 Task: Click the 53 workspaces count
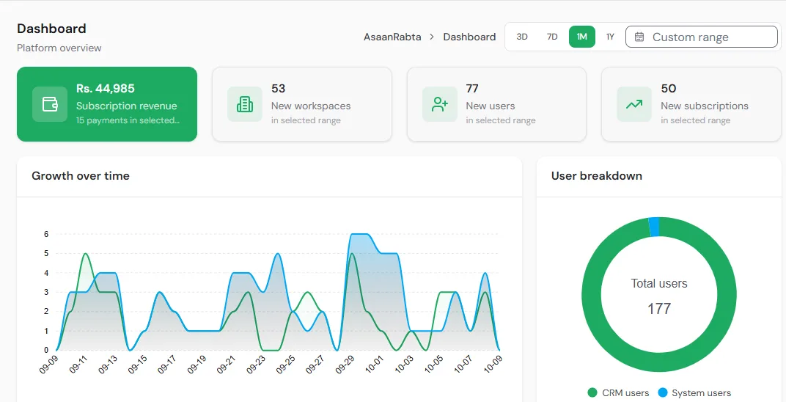tap(278, 89)
